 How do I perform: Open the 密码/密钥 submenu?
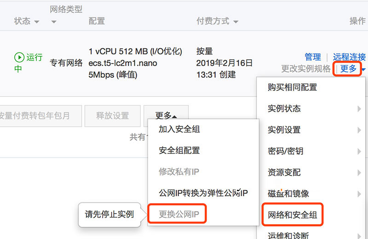click(285, 151)
